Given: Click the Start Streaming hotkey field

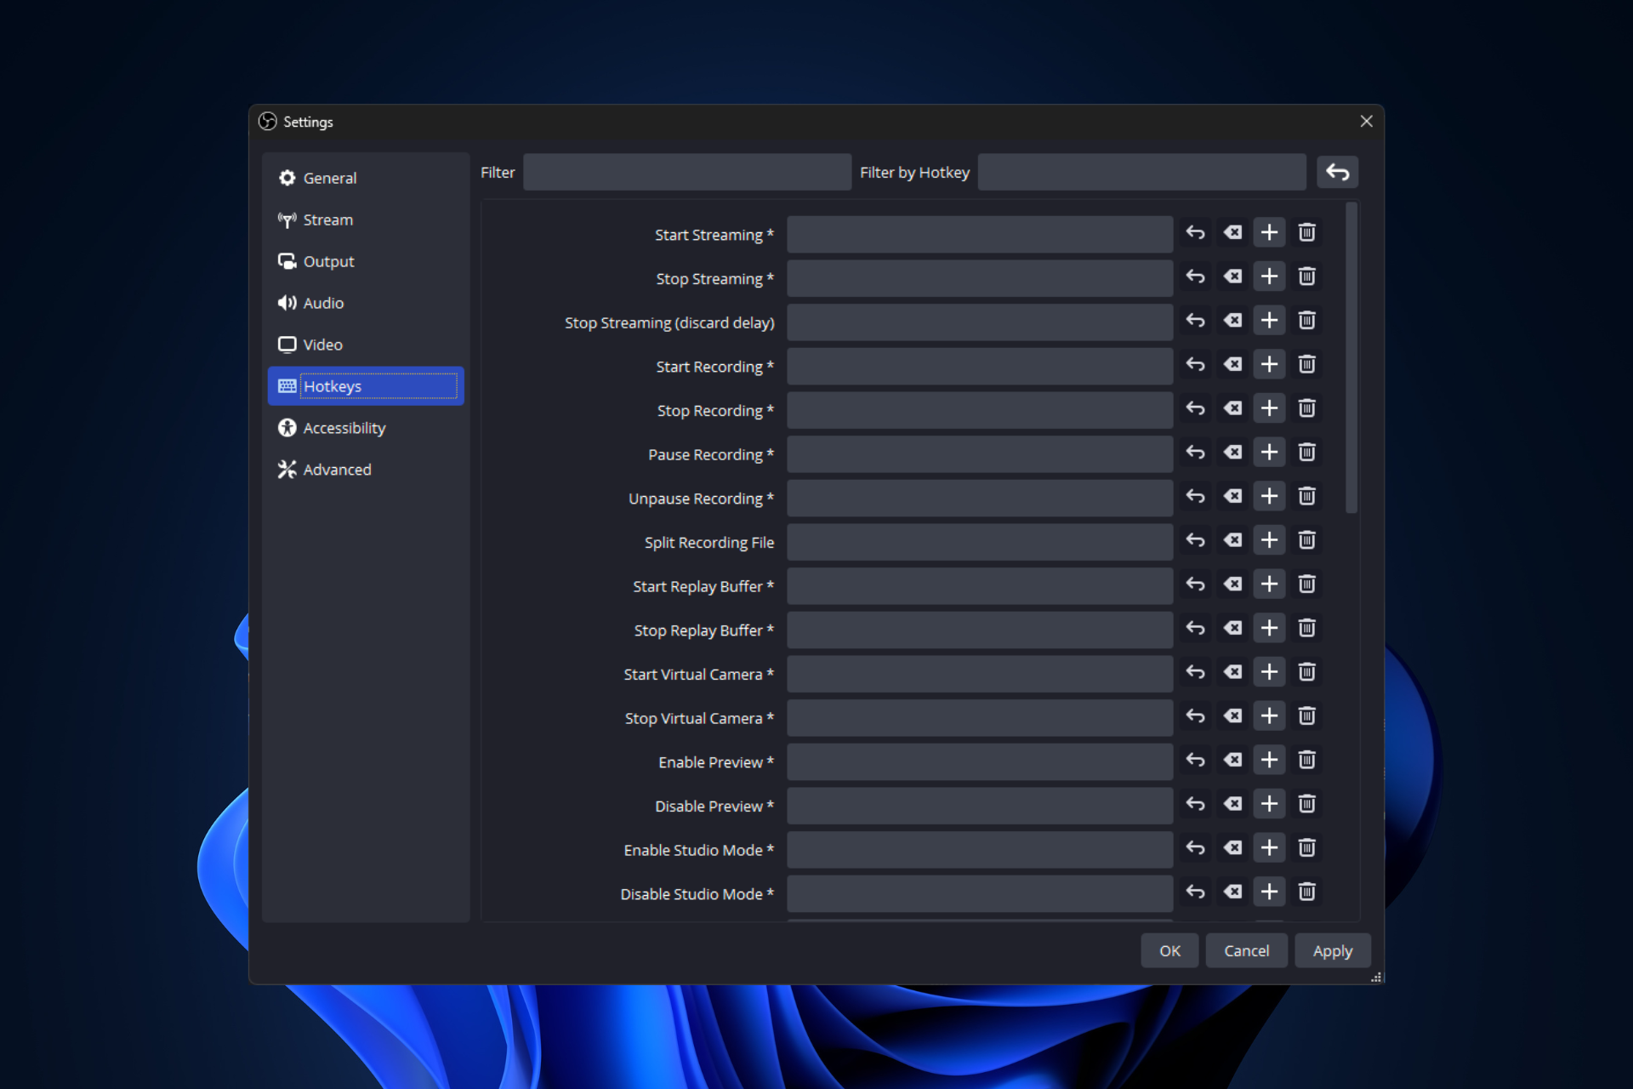Looking at the screenshot, I should click(980, 234).
